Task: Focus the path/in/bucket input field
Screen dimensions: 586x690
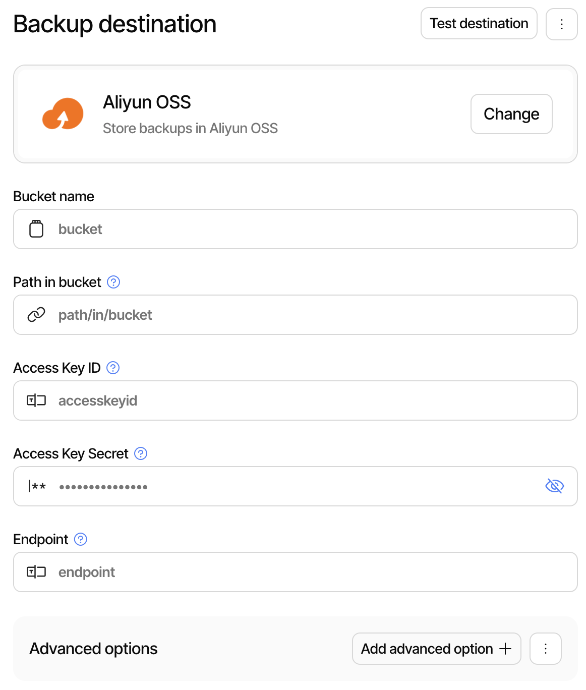Action: [252, 314]
